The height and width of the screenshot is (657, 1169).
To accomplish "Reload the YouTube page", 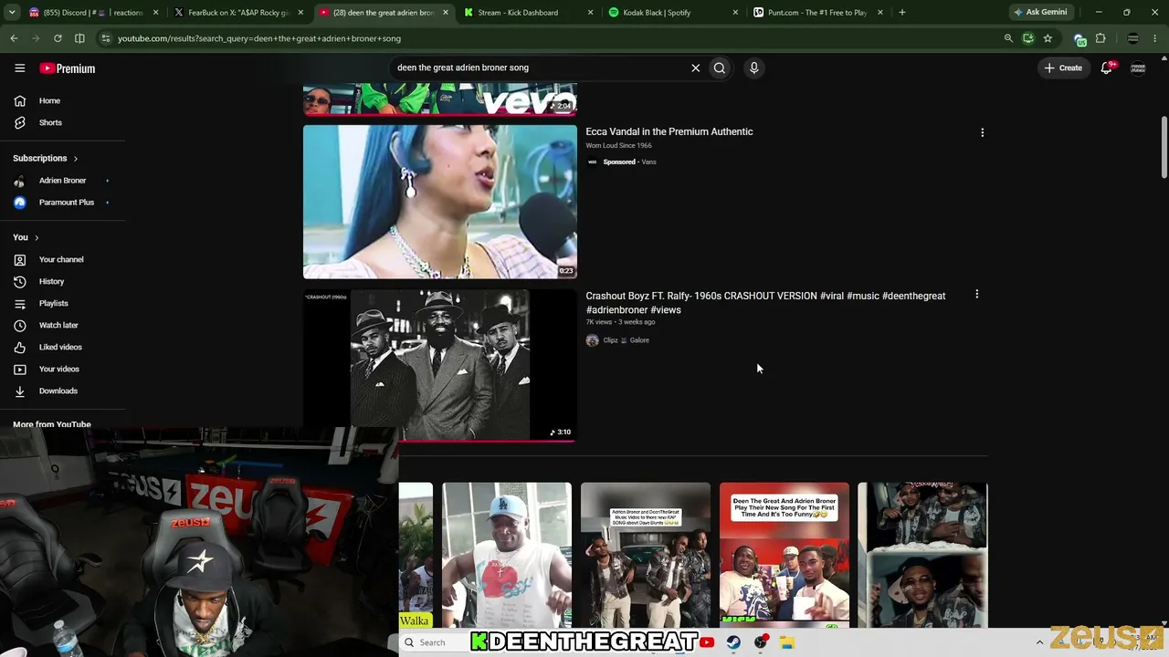I will pyautogui.click(x=58, y=38).
